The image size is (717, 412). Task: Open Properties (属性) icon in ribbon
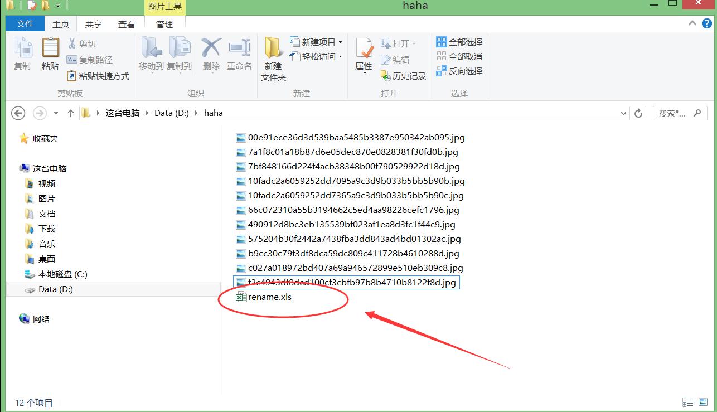364,55
